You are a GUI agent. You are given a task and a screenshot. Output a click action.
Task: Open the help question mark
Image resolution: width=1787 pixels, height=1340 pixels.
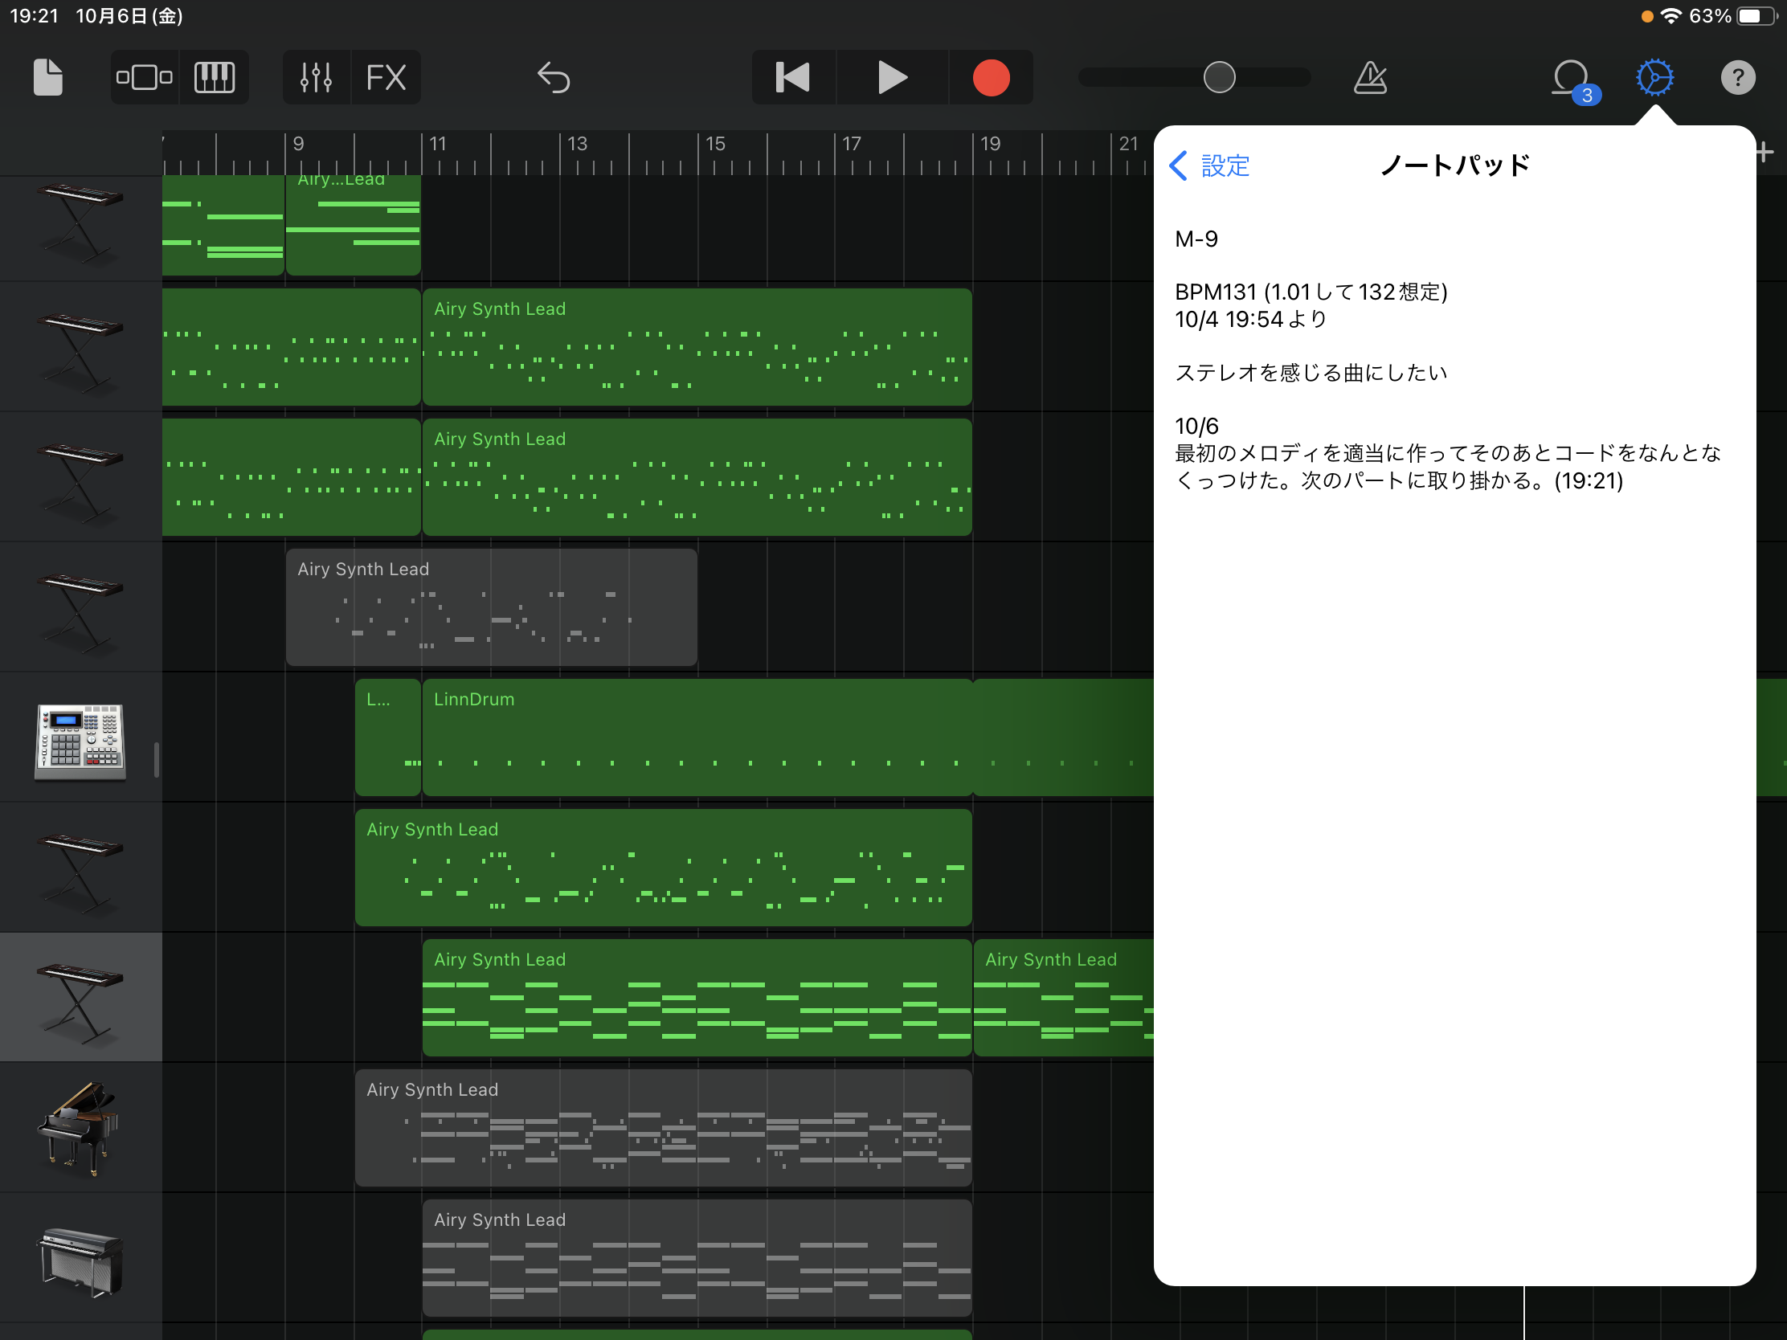point(1738,78)
